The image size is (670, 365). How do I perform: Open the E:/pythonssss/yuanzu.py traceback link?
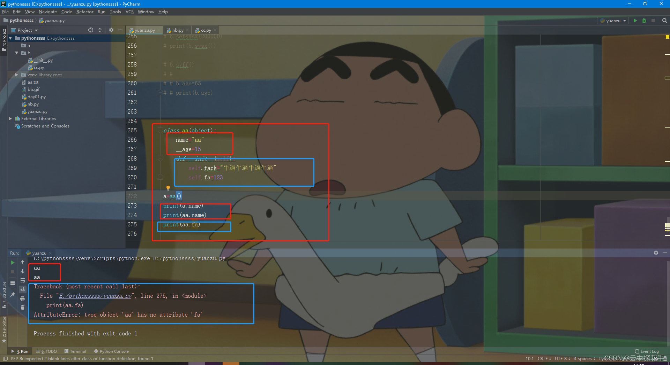coord(95,296)
